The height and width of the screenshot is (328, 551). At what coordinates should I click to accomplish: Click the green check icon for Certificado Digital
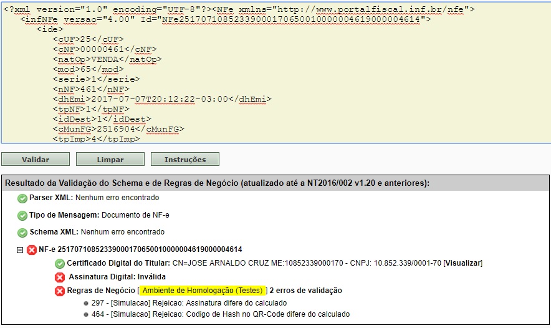tap(60, 263)
